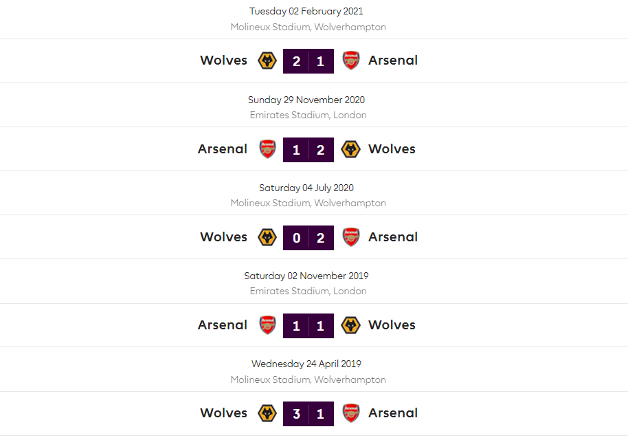Tap Arsenal crest in 04 July 2020 match
Screen dimensions: 628x440
click(x=351, y=237)
